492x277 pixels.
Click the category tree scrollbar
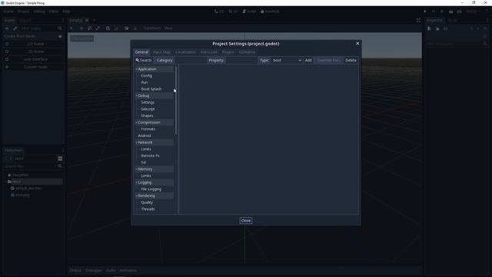tap(176, 100)
